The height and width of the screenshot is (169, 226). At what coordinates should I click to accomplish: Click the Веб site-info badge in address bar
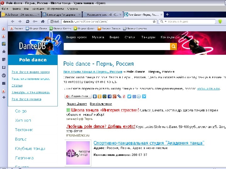tap(55, 22)
